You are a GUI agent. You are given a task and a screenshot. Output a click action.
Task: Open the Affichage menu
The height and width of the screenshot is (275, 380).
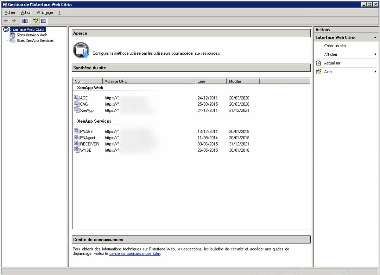(x=45, y=13)
